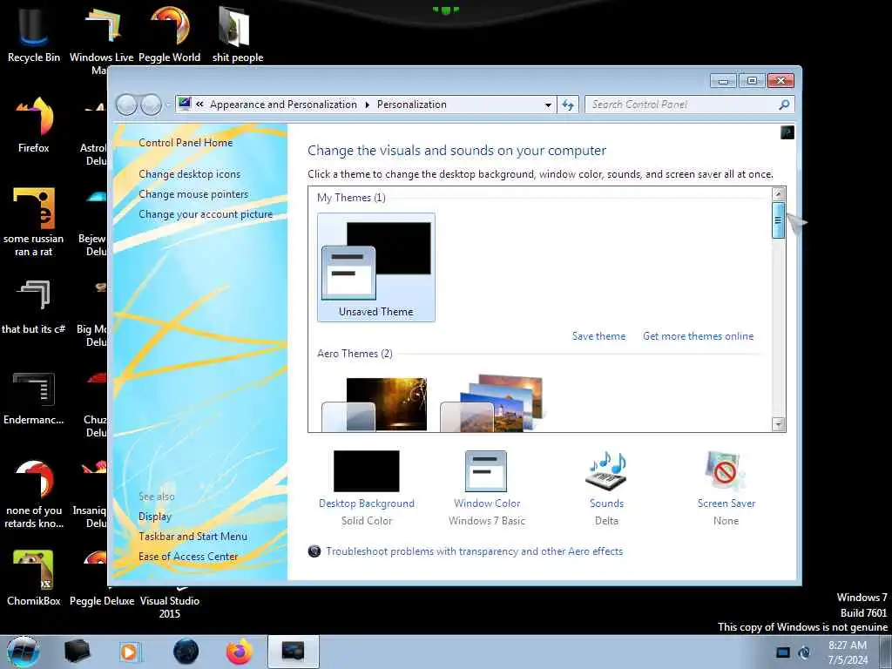The image size is (892, 669).
Task: Open the 'some russian ran a rat' desktop icon
Action: click(34, 222)
